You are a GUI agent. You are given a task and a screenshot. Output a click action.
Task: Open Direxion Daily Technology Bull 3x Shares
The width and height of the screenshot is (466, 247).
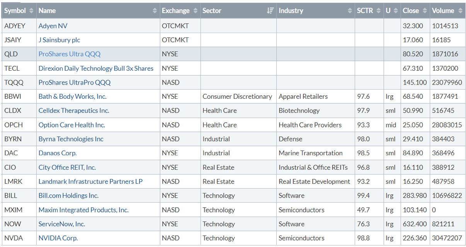pyautogui.click(x=96, y=68)
